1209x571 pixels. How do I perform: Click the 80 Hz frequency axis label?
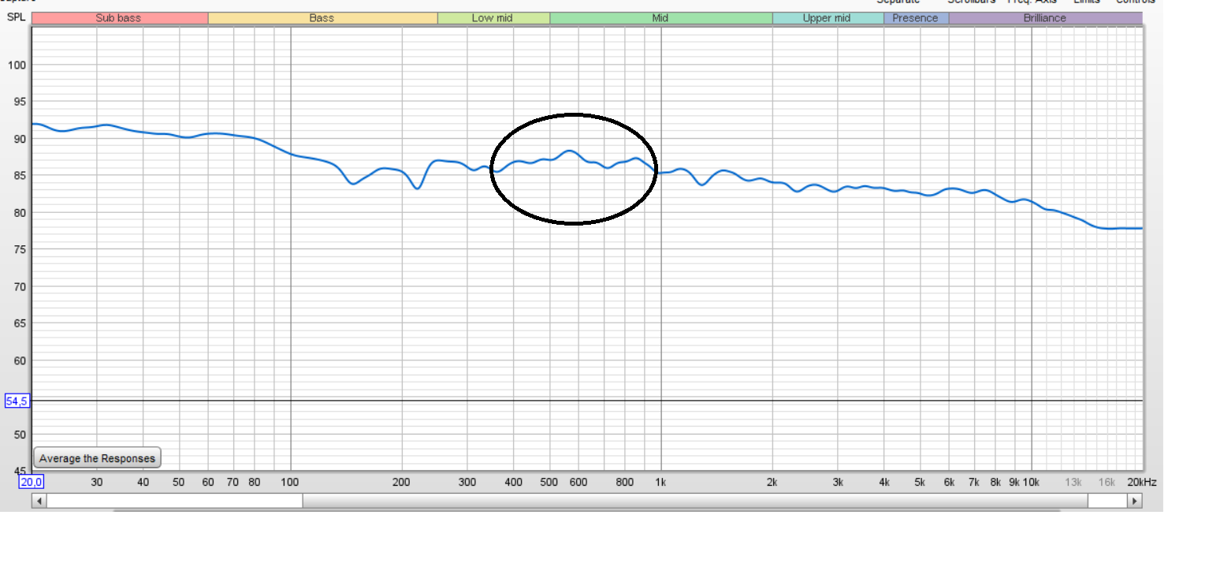255,482
